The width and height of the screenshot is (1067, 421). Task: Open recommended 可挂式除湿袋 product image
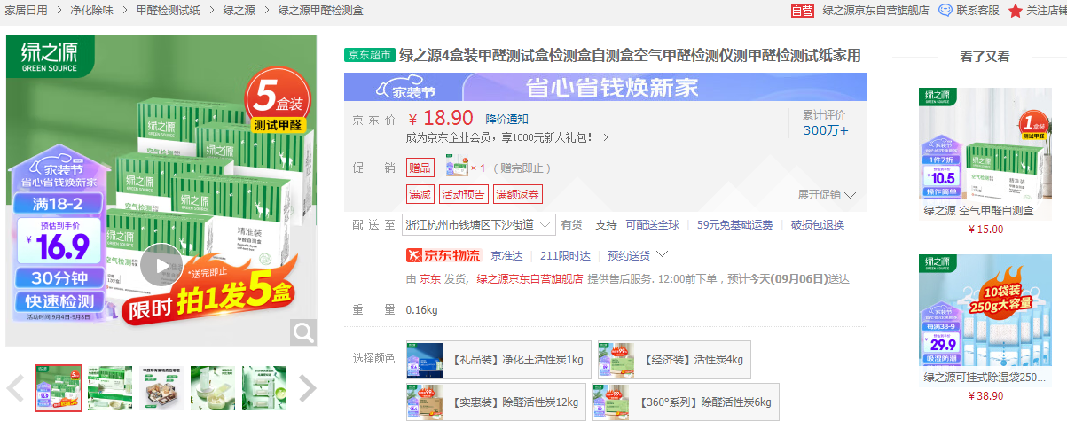click(985, 310)
